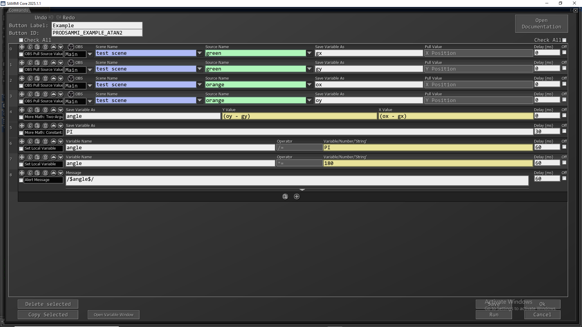582x327 pixels.
Task: Click the Commands tab
Action: [x=18, y=10]
